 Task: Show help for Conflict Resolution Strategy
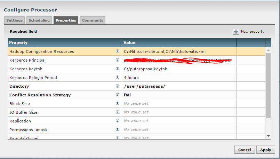click(117, 95)
